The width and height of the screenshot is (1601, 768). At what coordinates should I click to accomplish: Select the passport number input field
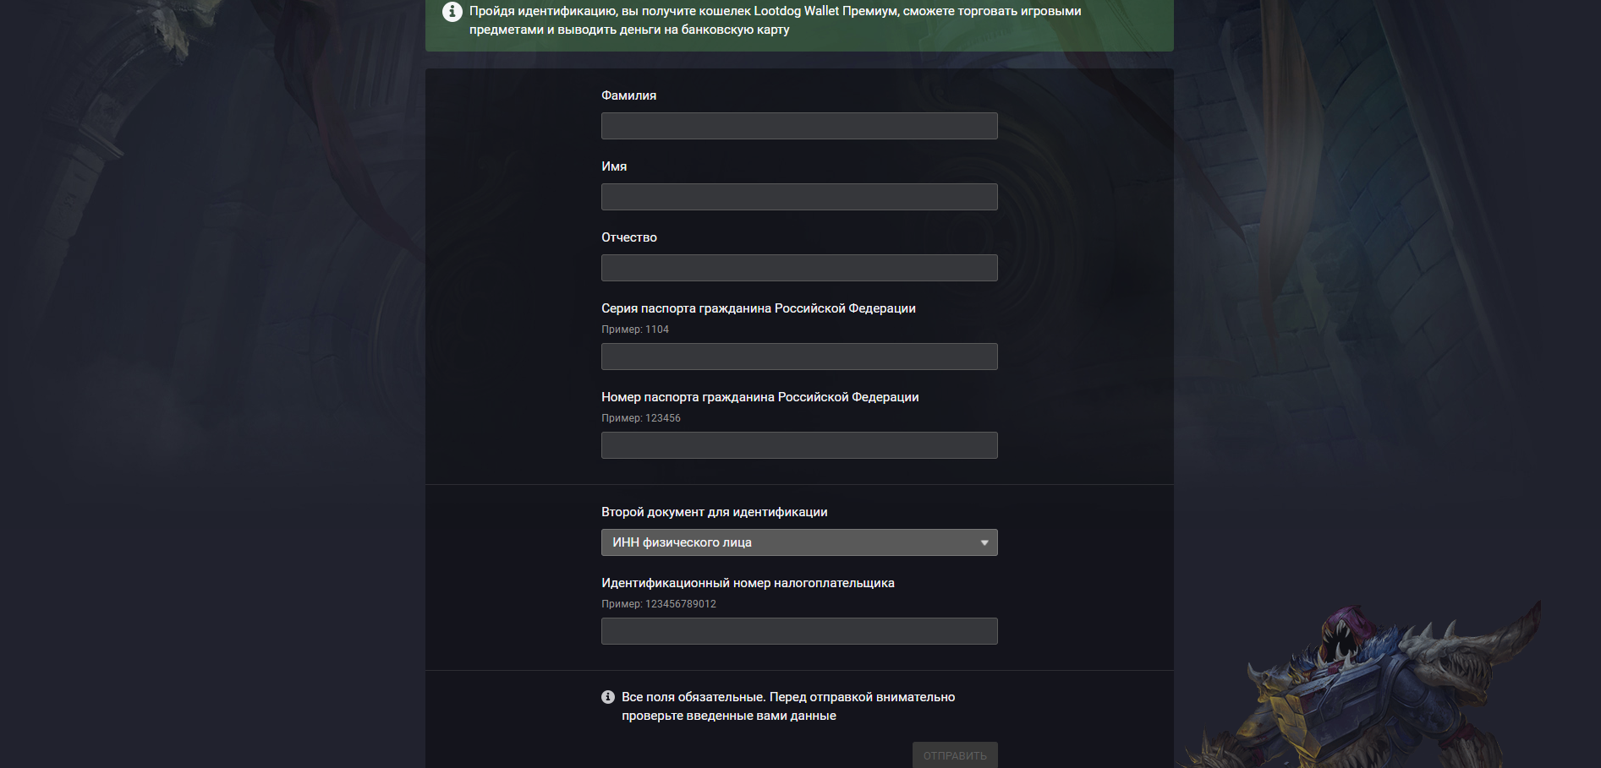[x=799, y=445]
